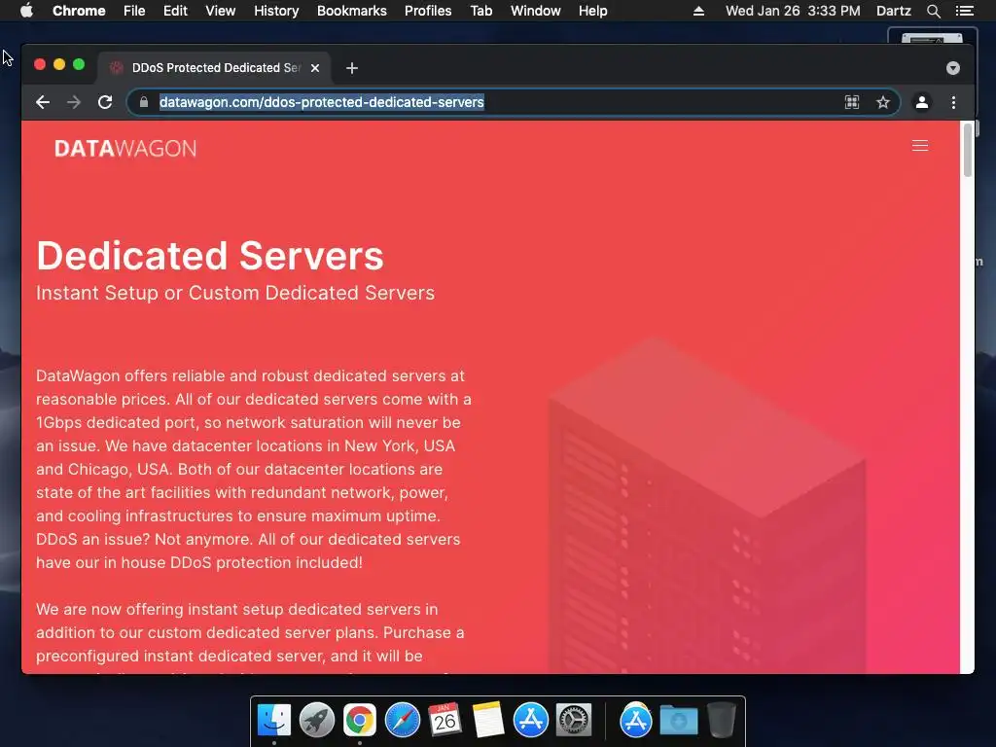Open the Notification Center list icon
Screen dimensions: 996x747
[x=964, y=11]
